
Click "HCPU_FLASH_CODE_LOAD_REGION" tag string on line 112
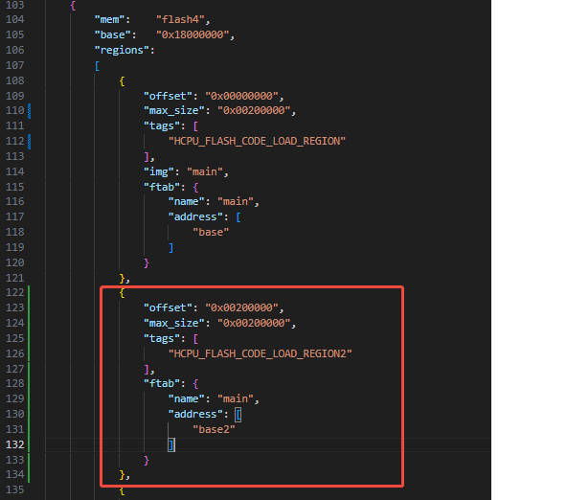click(257, 141)
